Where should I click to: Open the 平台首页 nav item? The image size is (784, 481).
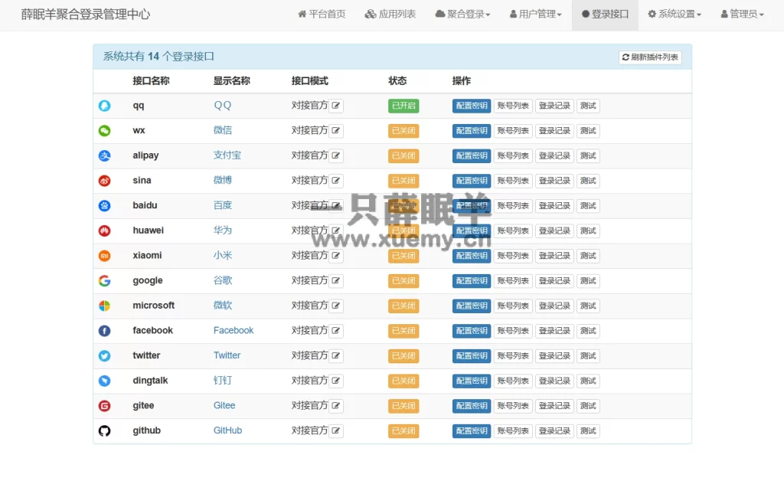click(x=322, y=14)
